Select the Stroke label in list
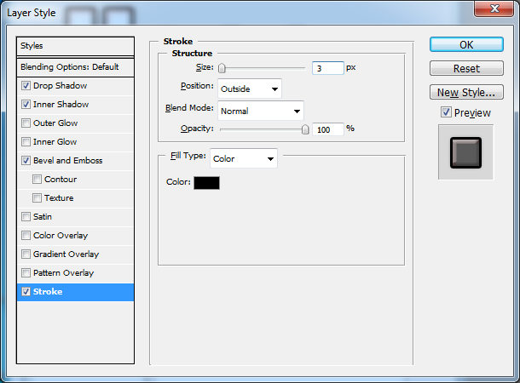Screen dimensions: 520x383 point(48,292)
